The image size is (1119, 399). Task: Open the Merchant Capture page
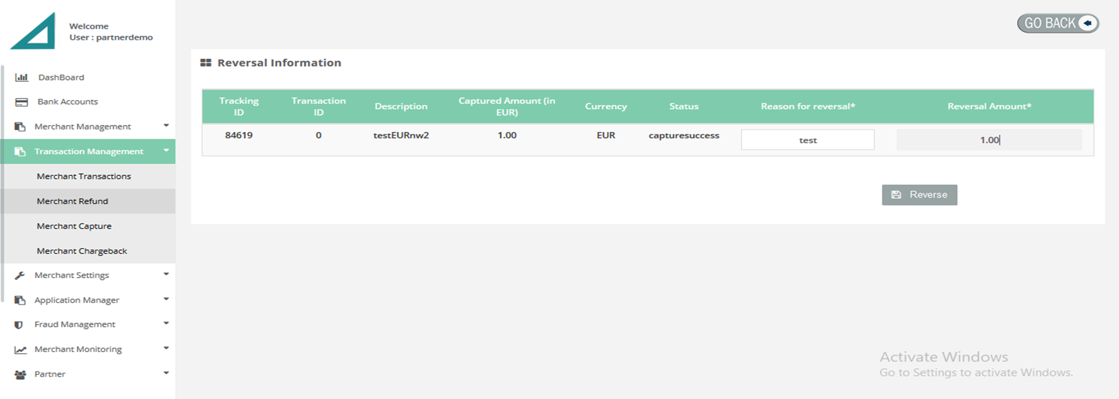coord(74,226)
